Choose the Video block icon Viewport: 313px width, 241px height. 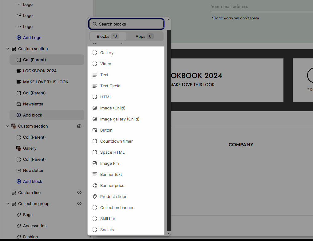95,64
